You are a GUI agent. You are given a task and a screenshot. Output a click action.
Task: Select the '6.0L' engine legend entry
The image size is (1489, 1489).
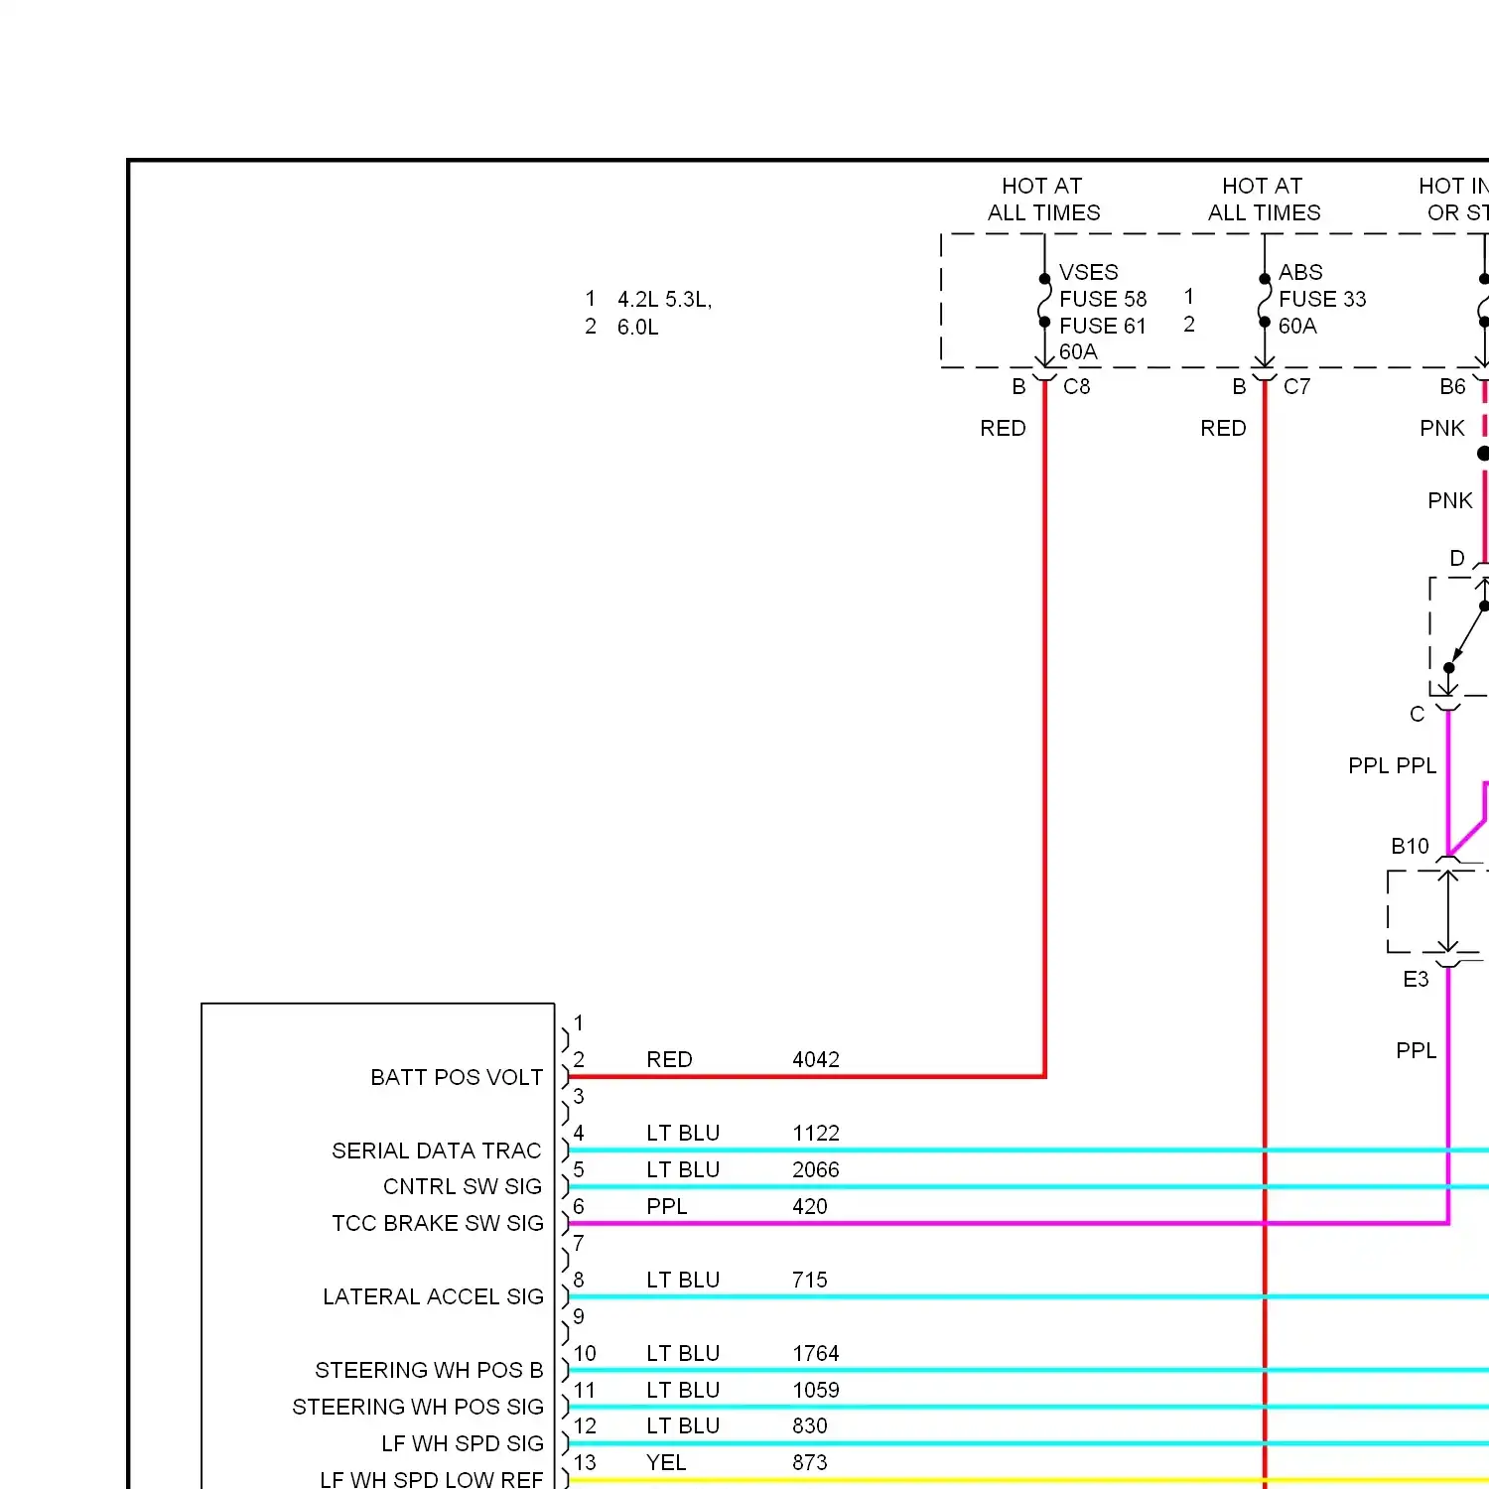pyautogui.click(x=637, y=328)
